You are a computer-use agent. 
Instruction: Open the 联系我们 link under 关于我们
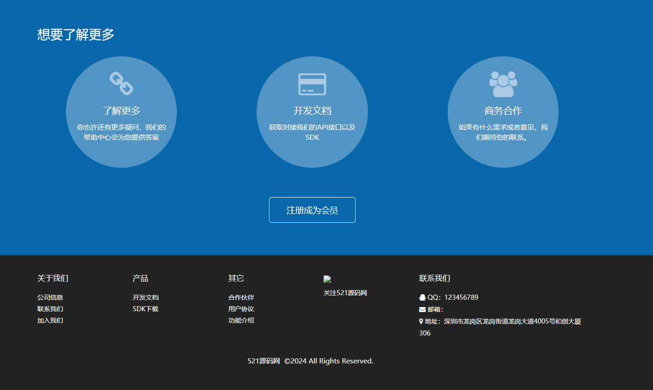[x=50, y=309]
